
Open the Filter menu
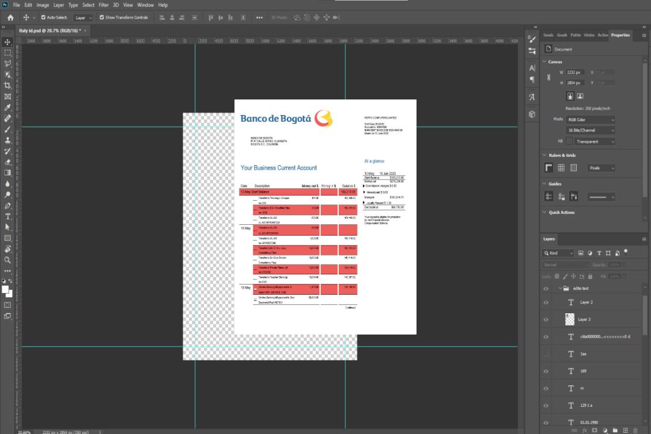point(104,5)
